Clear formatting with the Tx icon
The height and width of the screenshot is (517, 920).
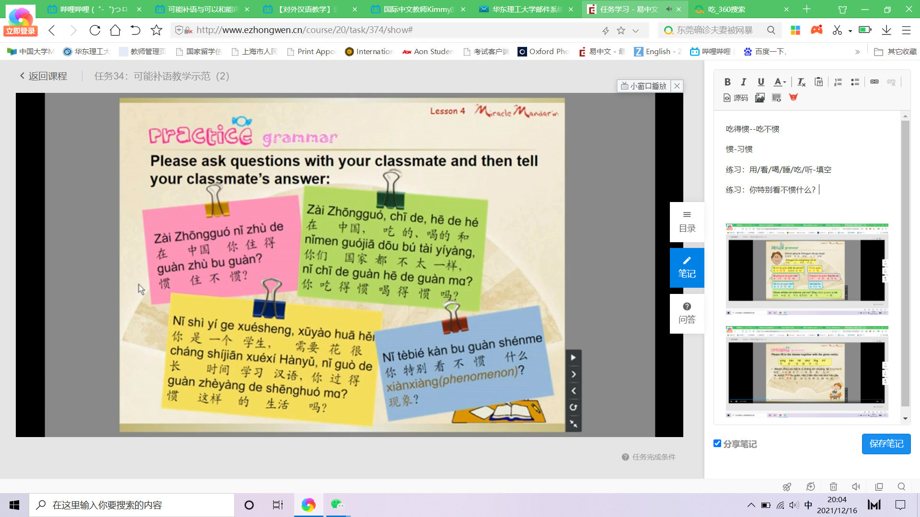tap(801, 82)
